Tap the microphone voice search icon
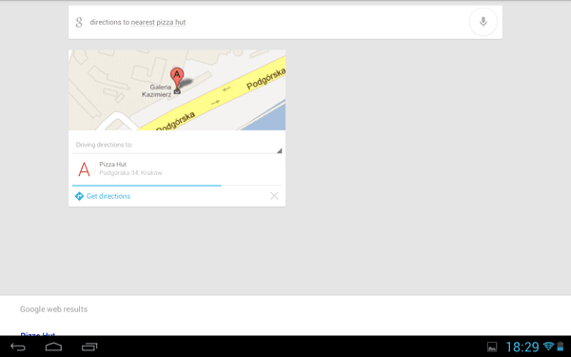The image size is (571, 357). click(x=482, y=22)
